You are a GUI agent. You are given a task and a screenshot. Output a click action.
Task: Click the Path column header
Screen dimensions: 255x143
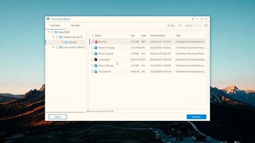coord(178,35)
